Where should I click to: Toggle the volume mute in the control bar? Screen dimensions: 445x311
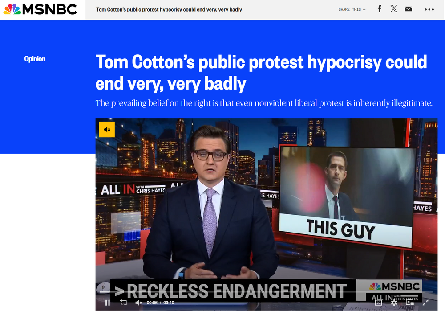pyautogui.click(x=138, y=303)
